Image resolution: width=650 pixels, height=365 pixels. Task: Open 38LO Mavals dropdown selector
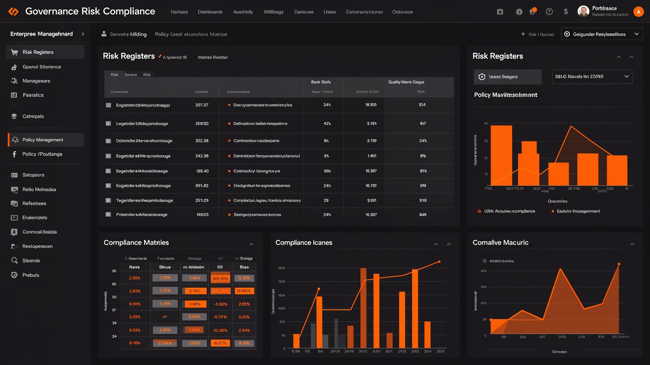tap(592, 77)
